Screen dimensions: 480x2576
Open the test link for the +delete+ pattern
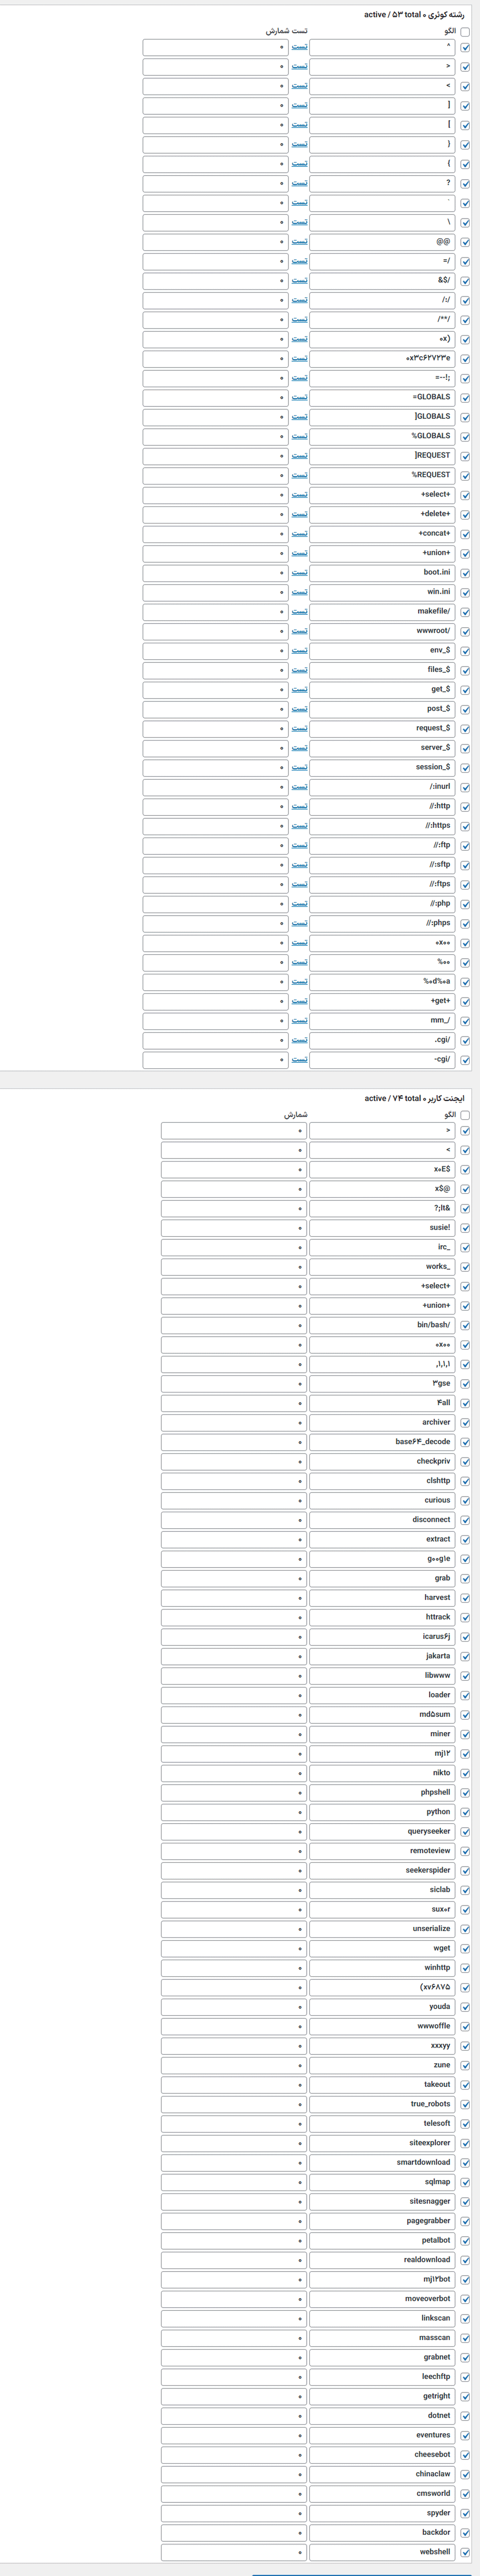coord(299,514)
